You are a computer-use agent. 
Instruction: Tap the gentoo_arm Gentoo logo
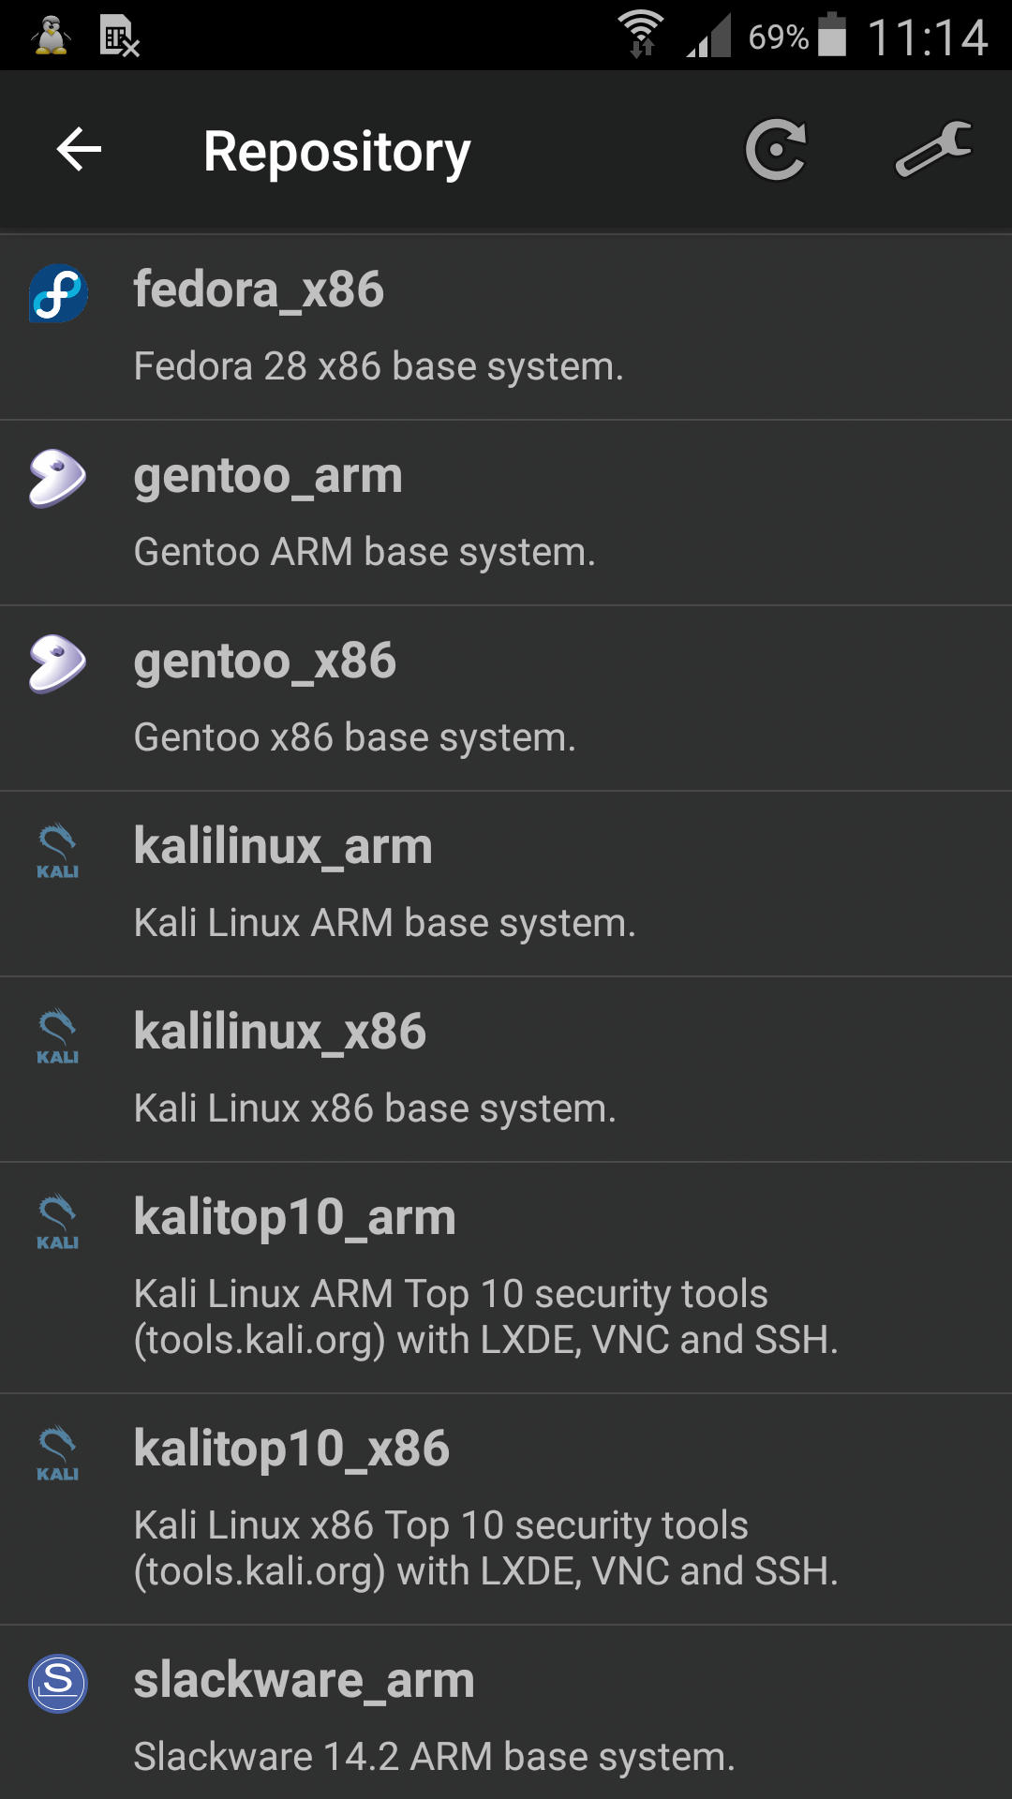58,479
